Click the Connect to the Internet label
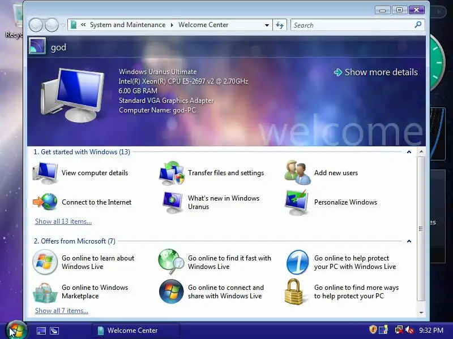The width and height of the screenshot is (453, 339). 96,202
